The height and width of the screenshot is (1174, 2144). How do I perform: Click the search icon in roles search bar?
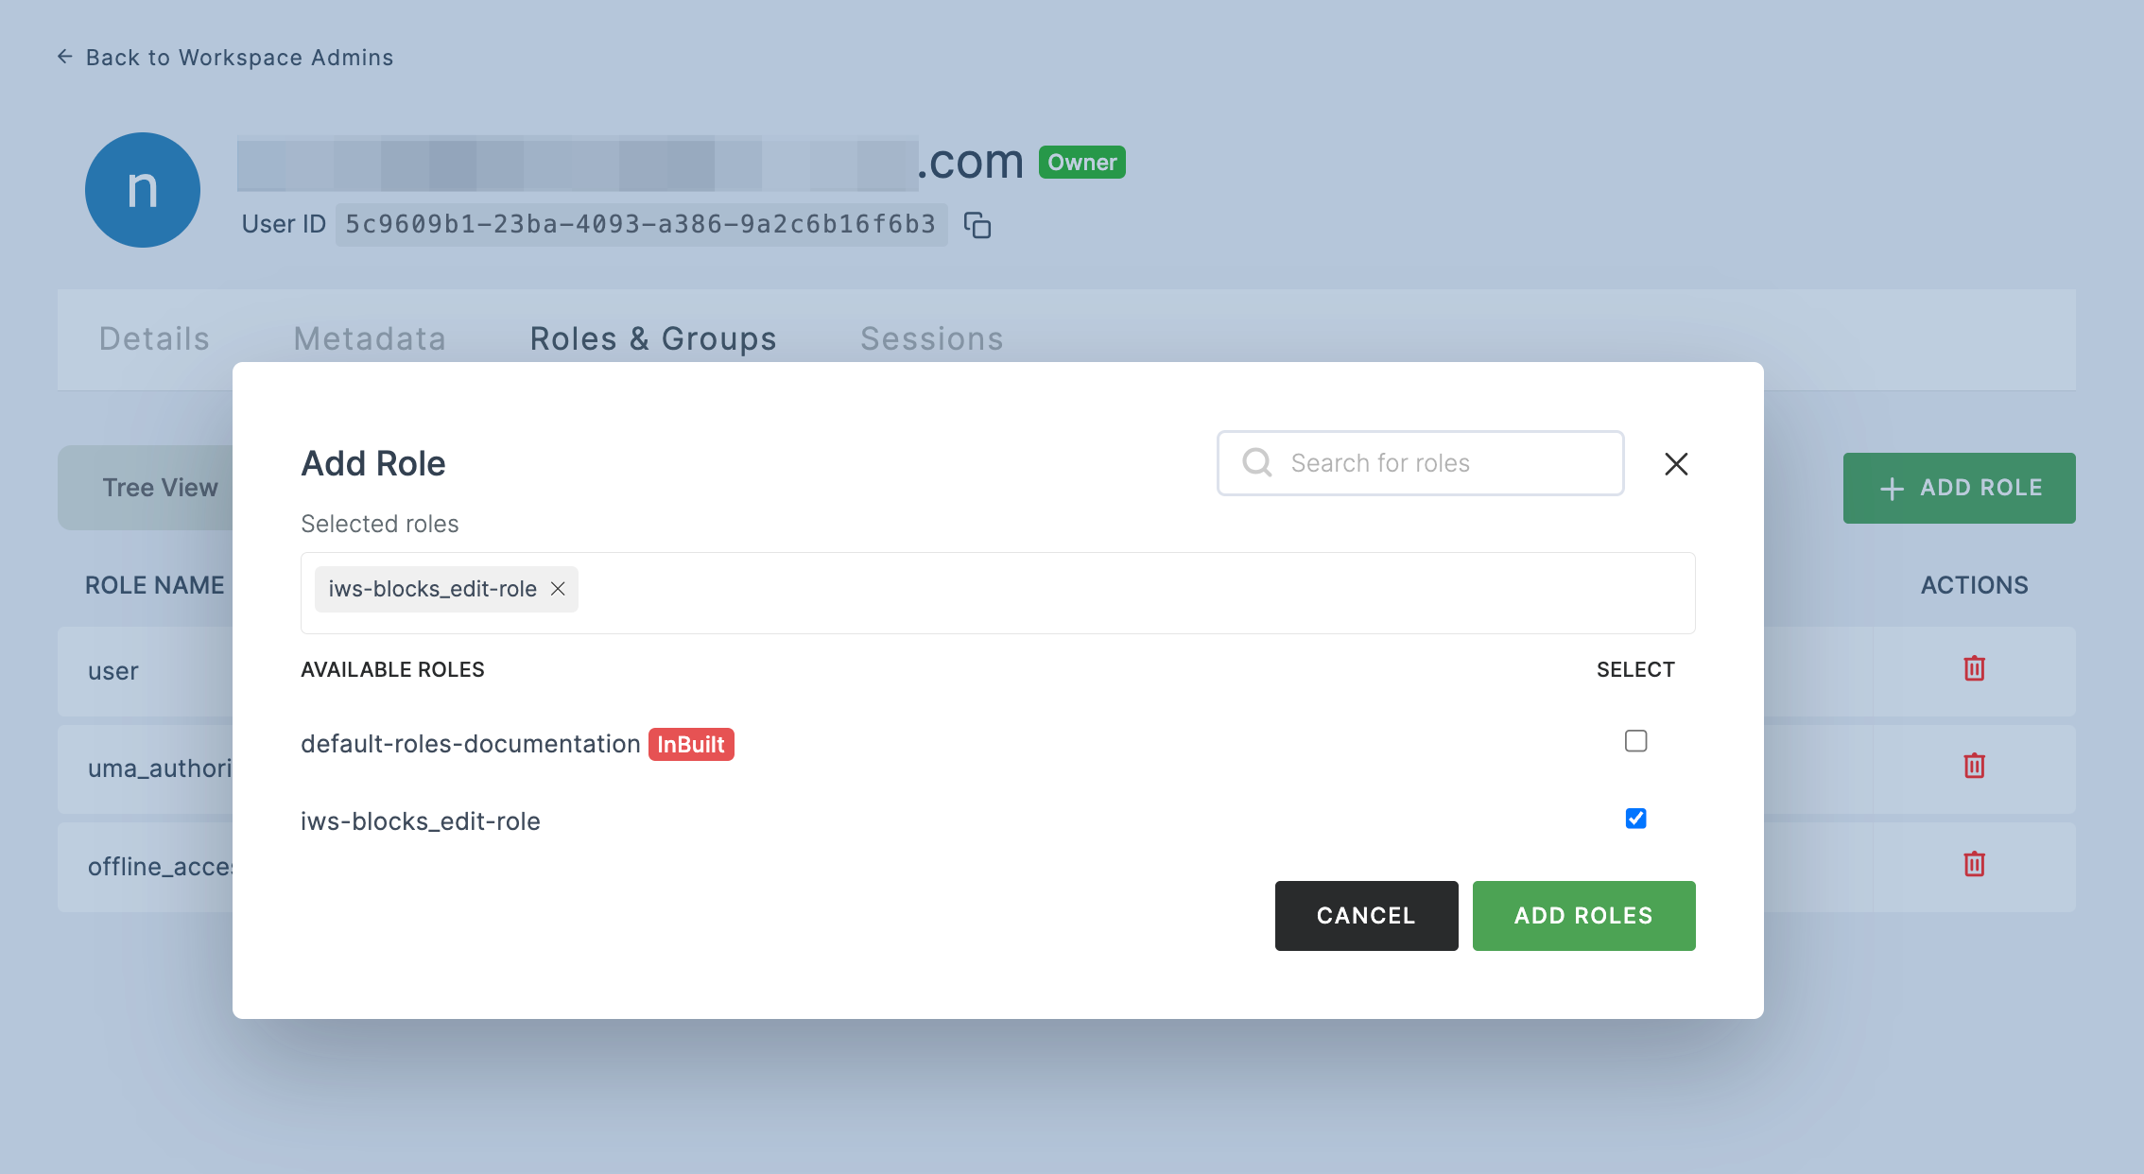(1254, 462)
